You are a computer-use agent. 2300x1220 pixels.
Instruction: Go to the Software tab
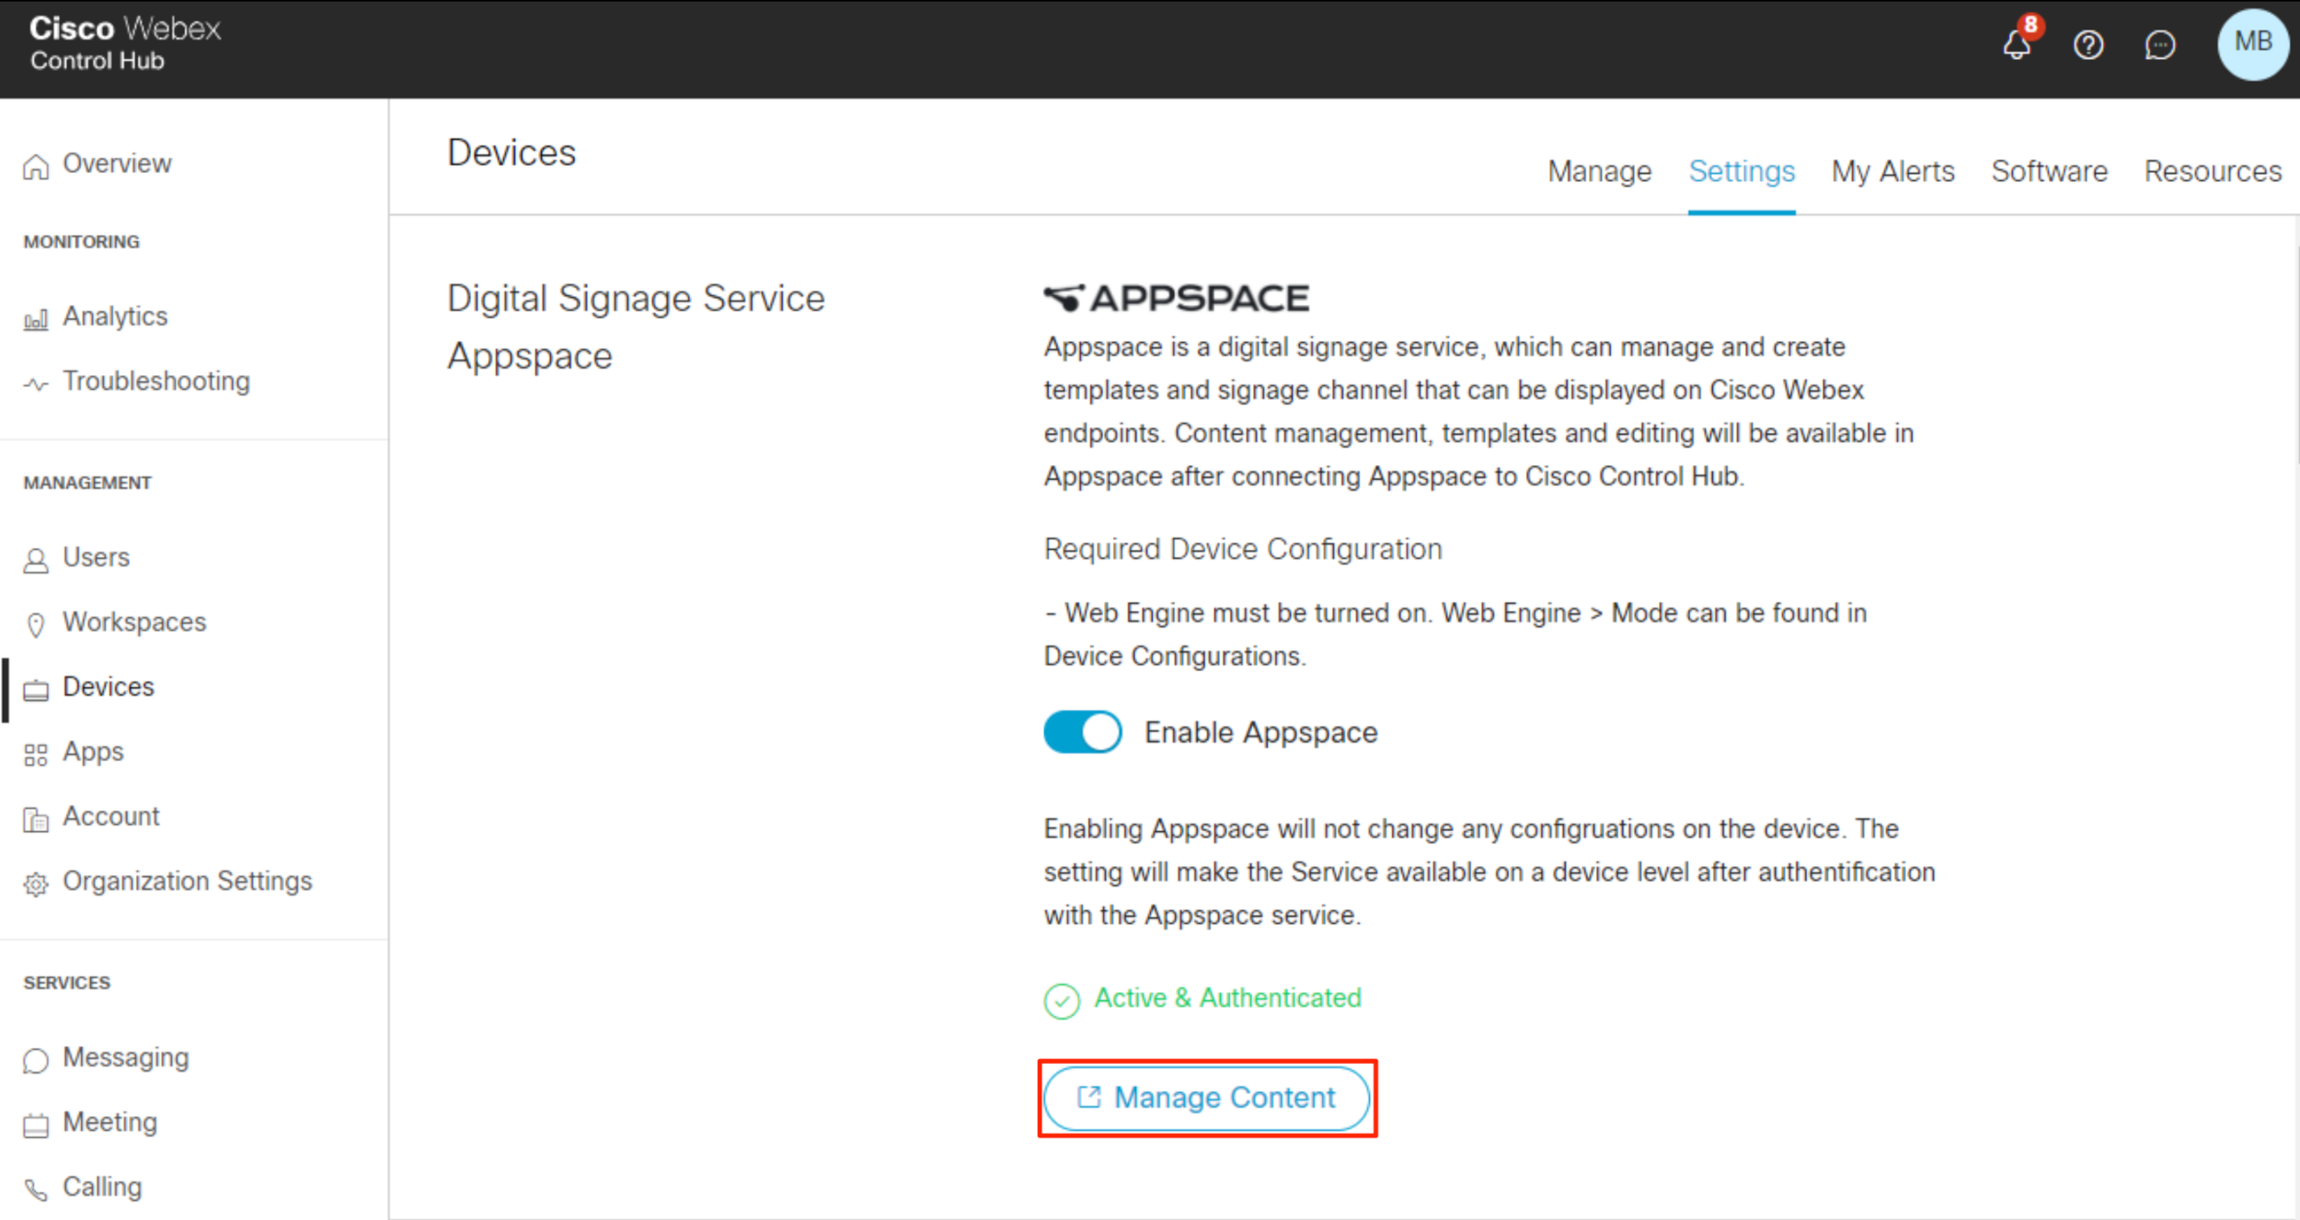[2049, 171]
